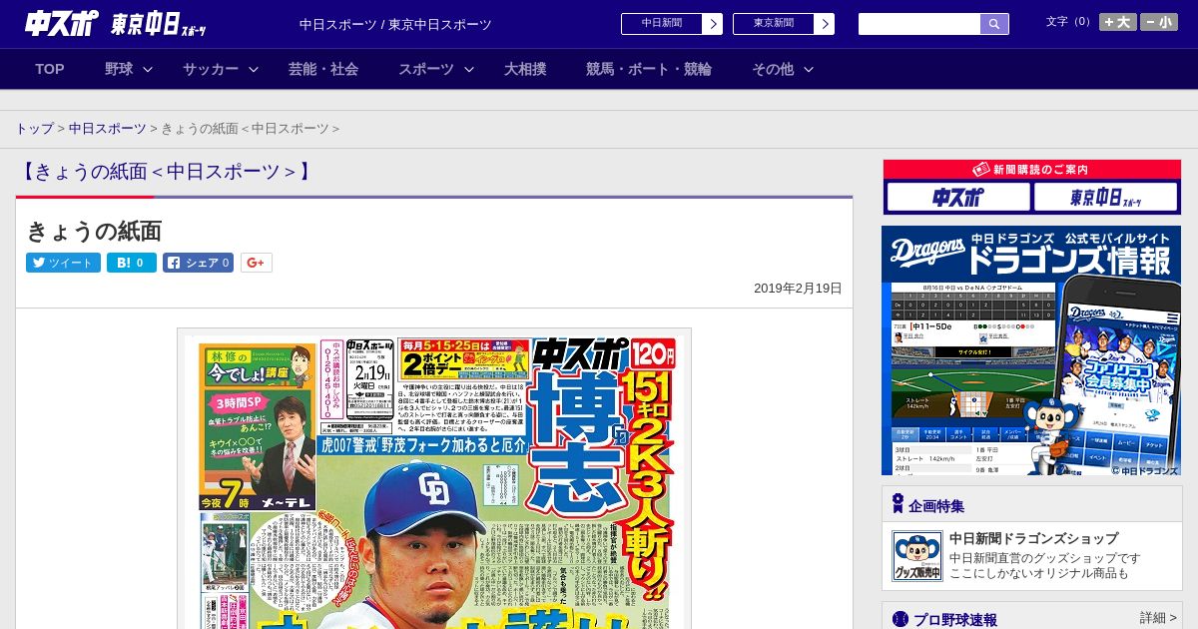The height and width of the screenshot is (629, 1198).
Task: Click the magnifier search button
Action: pos(994,24)
